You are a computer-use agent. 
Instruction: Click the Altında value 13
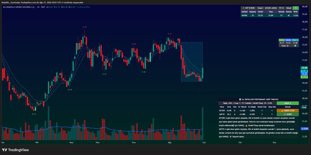coord(281,15)
